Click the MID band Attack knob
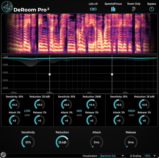 66,120
